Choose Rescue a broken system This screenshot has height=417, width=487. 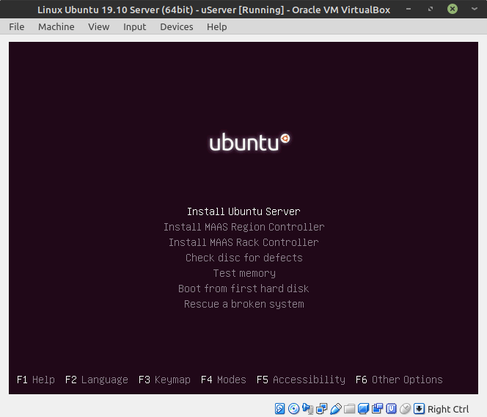coord(244,304)
